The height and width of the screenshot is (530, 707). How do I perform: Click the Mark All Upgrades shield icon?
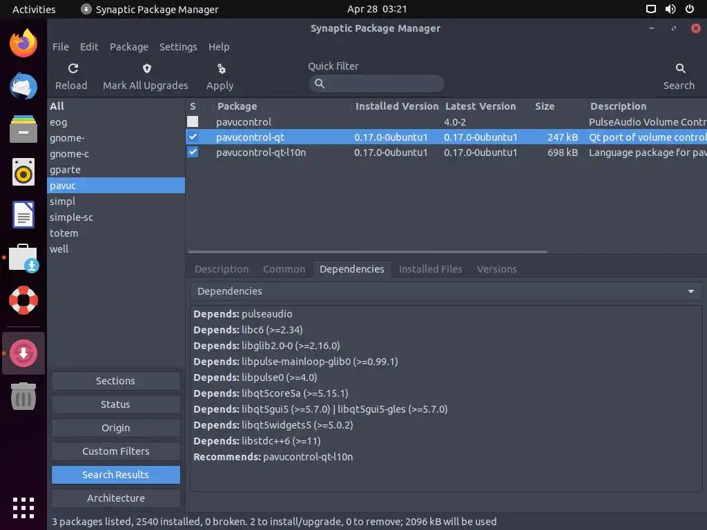146,68
